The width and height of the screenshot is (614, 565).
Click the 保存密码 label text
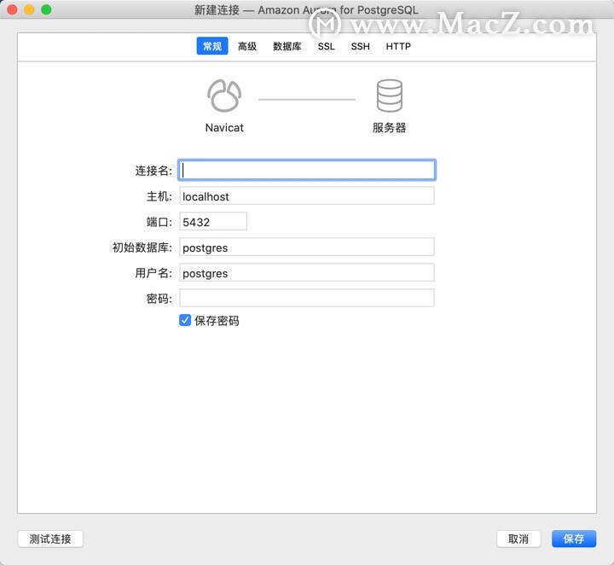click(x=217, y=321)
